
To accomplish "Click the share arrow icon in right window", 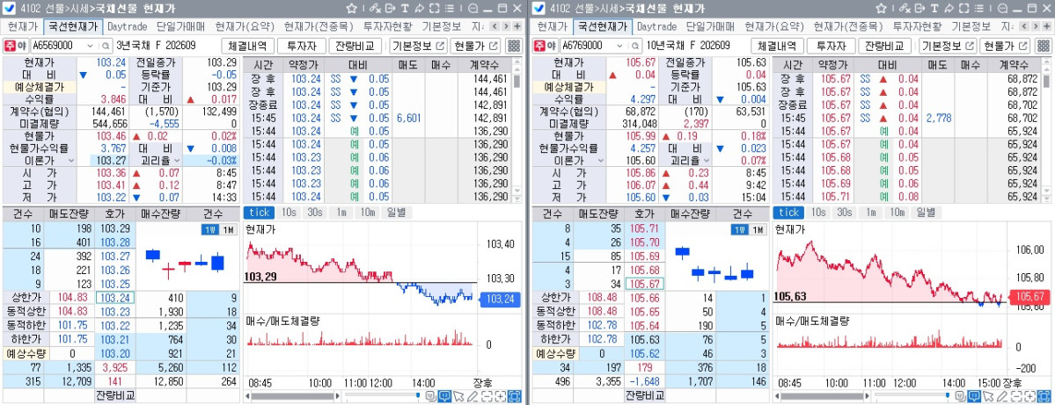I will (948, 9).
